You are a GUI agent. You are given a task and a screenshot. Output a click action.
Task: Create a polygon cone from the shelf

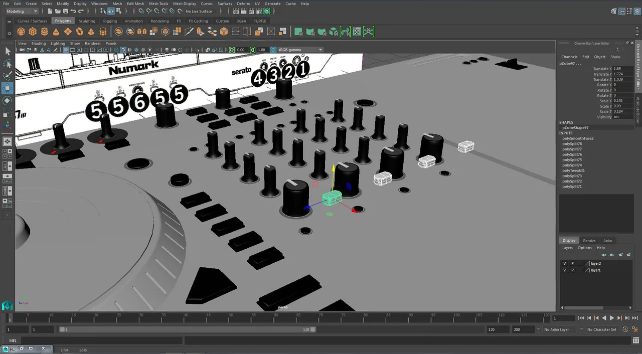(56, 32)
